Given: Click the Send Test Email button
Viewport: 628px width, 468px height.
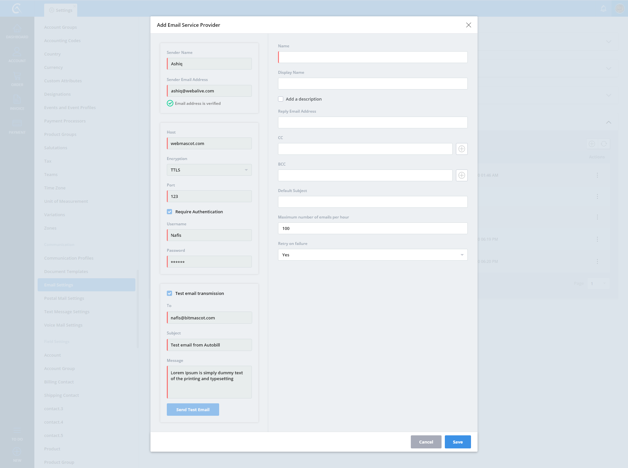Looking at the screenshot, I should [193, 410].
